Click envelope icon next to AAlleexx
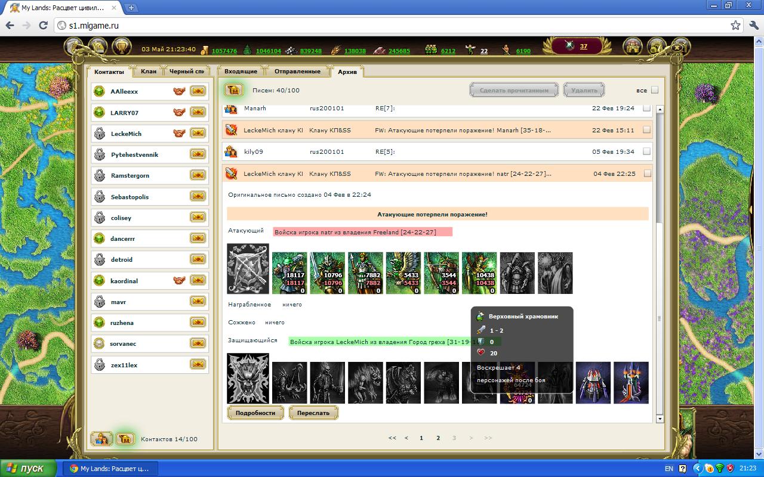The image size is (764, 477). coord(198,91)
